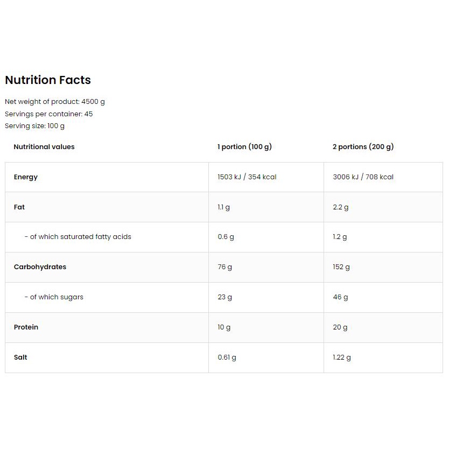This screenshot has width=449, height=449.
Task: Select the Energy row label
Action: (x=26, y=177)
